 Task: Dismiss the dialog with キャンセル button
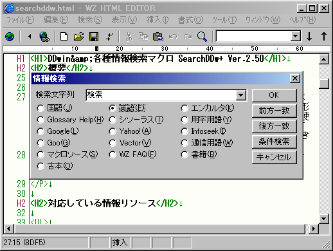pos(274,157)
